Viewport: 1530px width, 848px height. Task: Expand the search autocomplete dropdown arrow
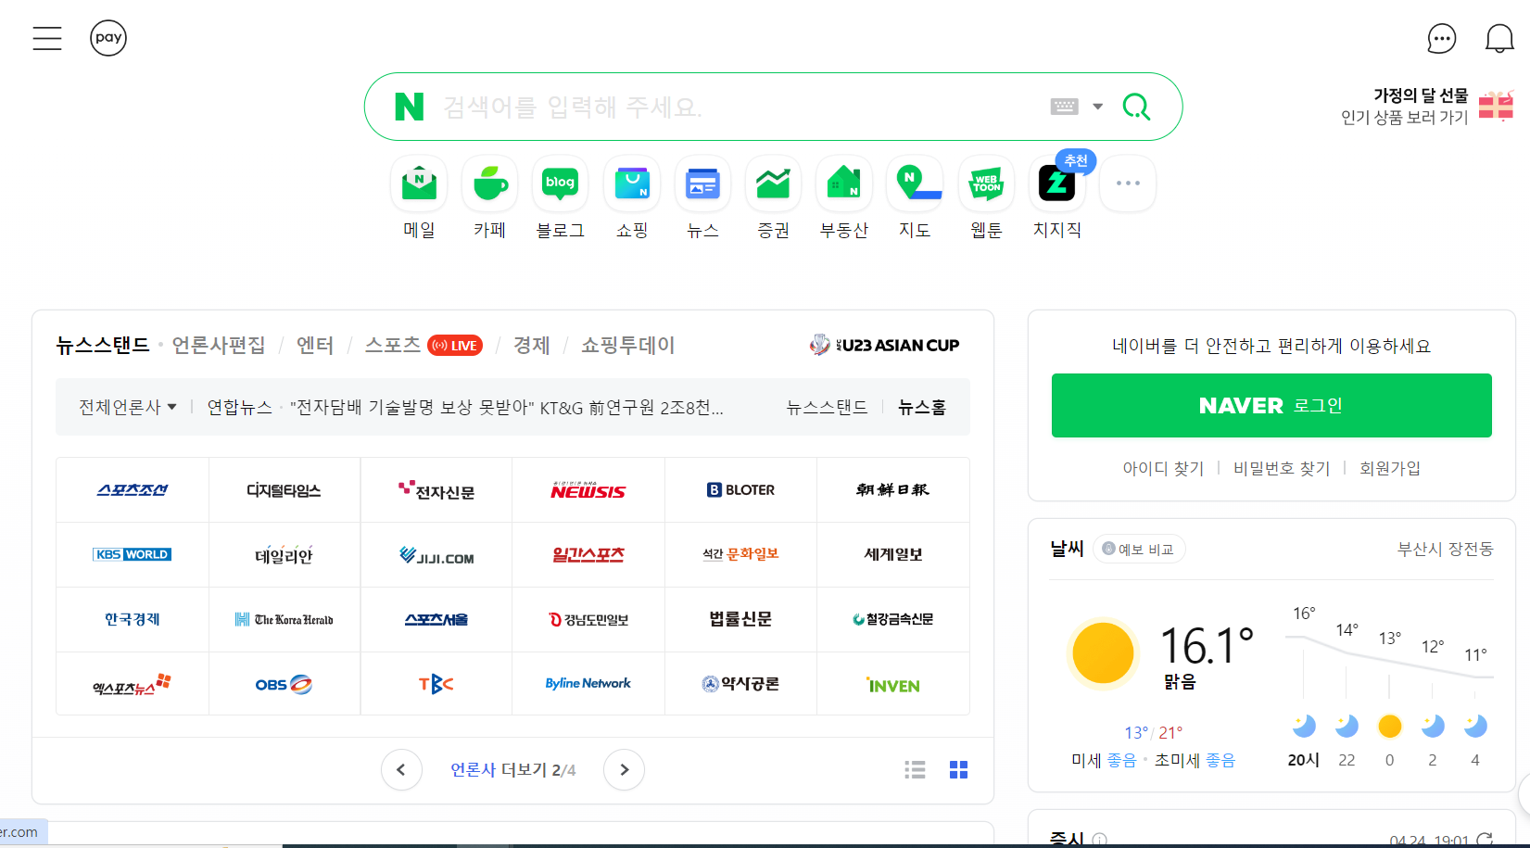pyautogui.click(x=1098, y=107)
